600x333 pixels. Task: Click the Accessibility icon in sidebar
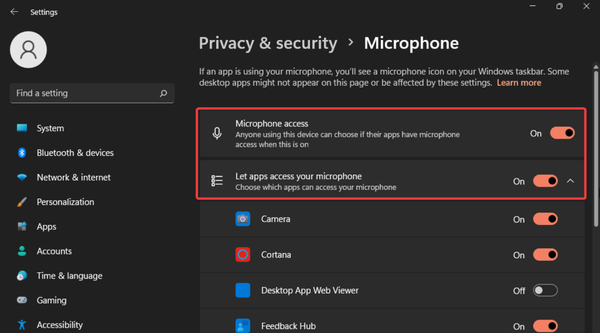tap(22, 325)
